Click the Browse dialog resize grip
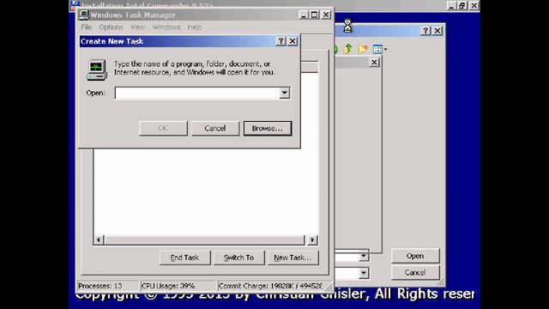 click(441, 282)
